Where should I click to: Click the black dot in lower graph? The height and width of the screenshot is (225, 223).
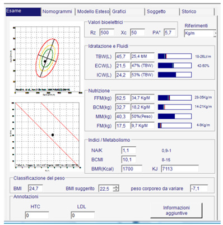pyautogui.click(x=53, y=135)
